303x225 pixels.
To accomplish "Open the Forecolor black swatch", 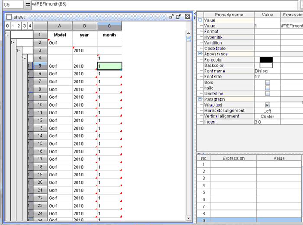I will click(x=266, y=60).
